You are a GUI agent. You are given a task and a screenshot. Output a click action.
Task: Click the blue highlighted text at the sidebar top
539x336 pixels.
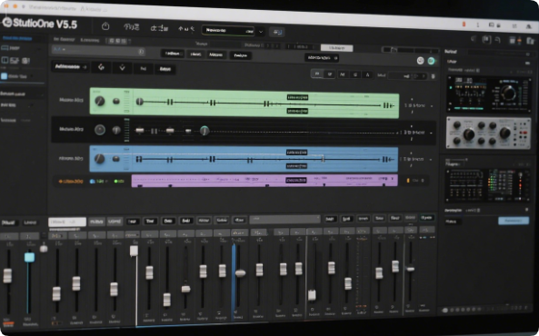click(17, 38)
